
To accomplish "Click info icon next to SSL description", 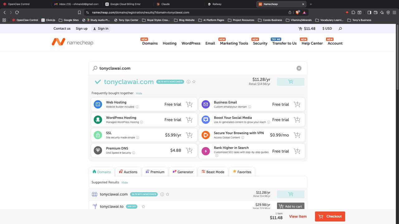I will [137, 138].
